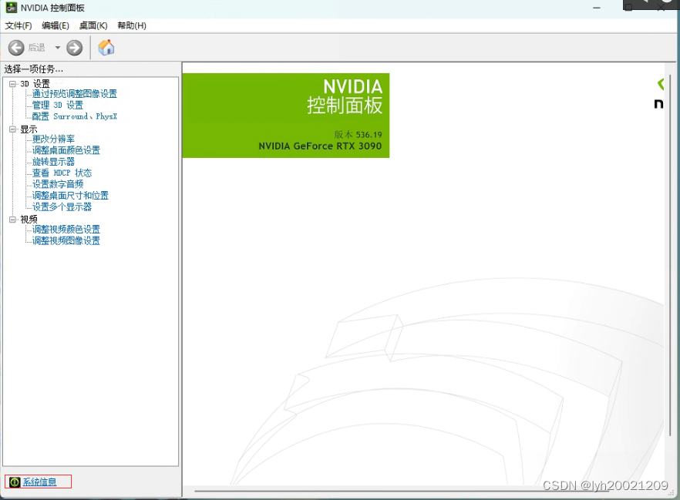Open the 桌面(K) menu
The height and width of the screenshot is (500, 680).
click(x=93, y=25)
